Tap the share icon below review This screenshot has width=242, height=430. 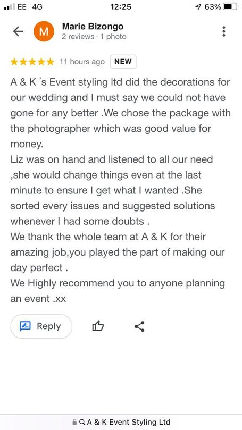pos(139,326)
